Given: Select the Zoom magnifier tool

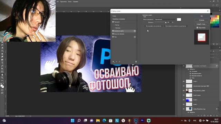Looking at the screenshot, I should click(x=2, y=77).
